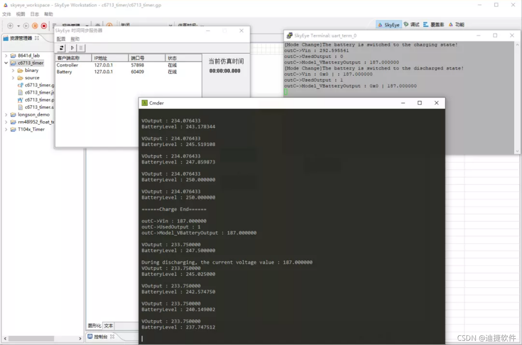The height and width of the screenshot is (345, 522).
Task: Select c6713_timer.py file in tree
Action: click(36, 100)
